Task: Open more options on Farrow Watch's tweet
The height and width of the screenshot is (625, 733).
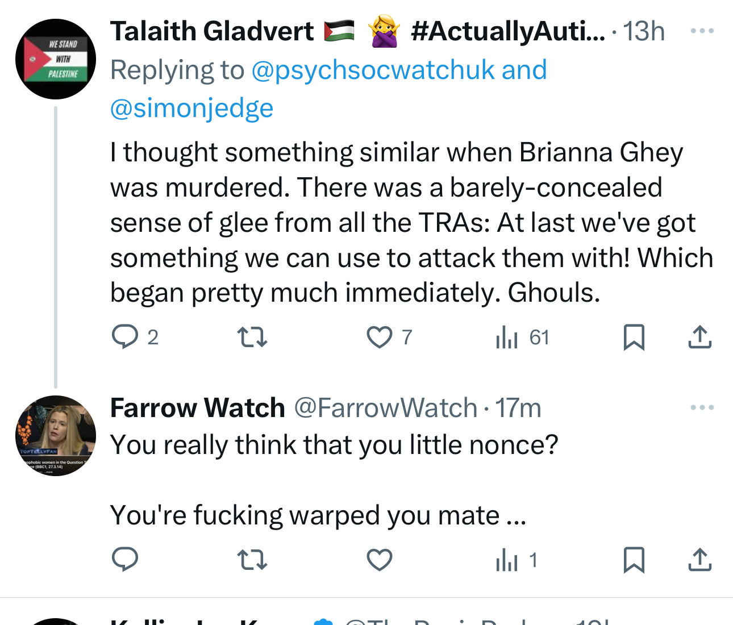Action: pyautogui.click(x=702, y=407)
